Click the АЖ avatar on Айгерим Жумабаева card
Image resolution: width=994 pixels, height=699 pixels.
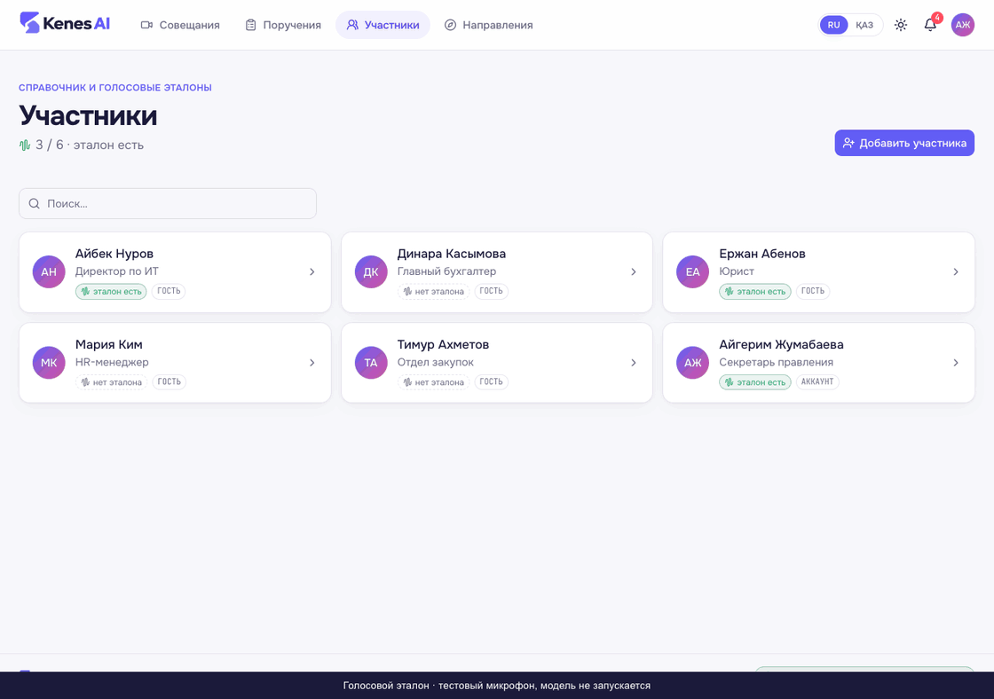(x=692, y=363)
